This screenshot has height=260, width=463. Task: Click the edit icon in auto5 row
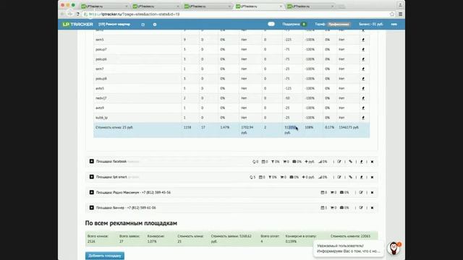pyautogui.click(x=363, y=88)
